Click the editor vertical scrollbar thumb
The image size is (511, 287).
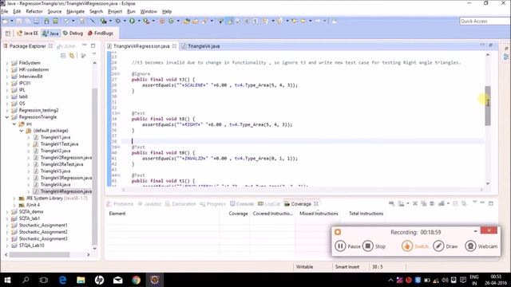point(488,106)
